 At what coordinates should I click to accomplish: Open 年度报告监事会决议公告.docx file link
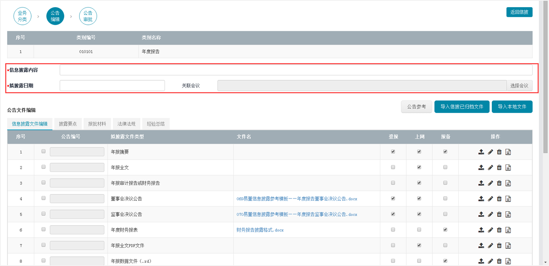[297, 214]
